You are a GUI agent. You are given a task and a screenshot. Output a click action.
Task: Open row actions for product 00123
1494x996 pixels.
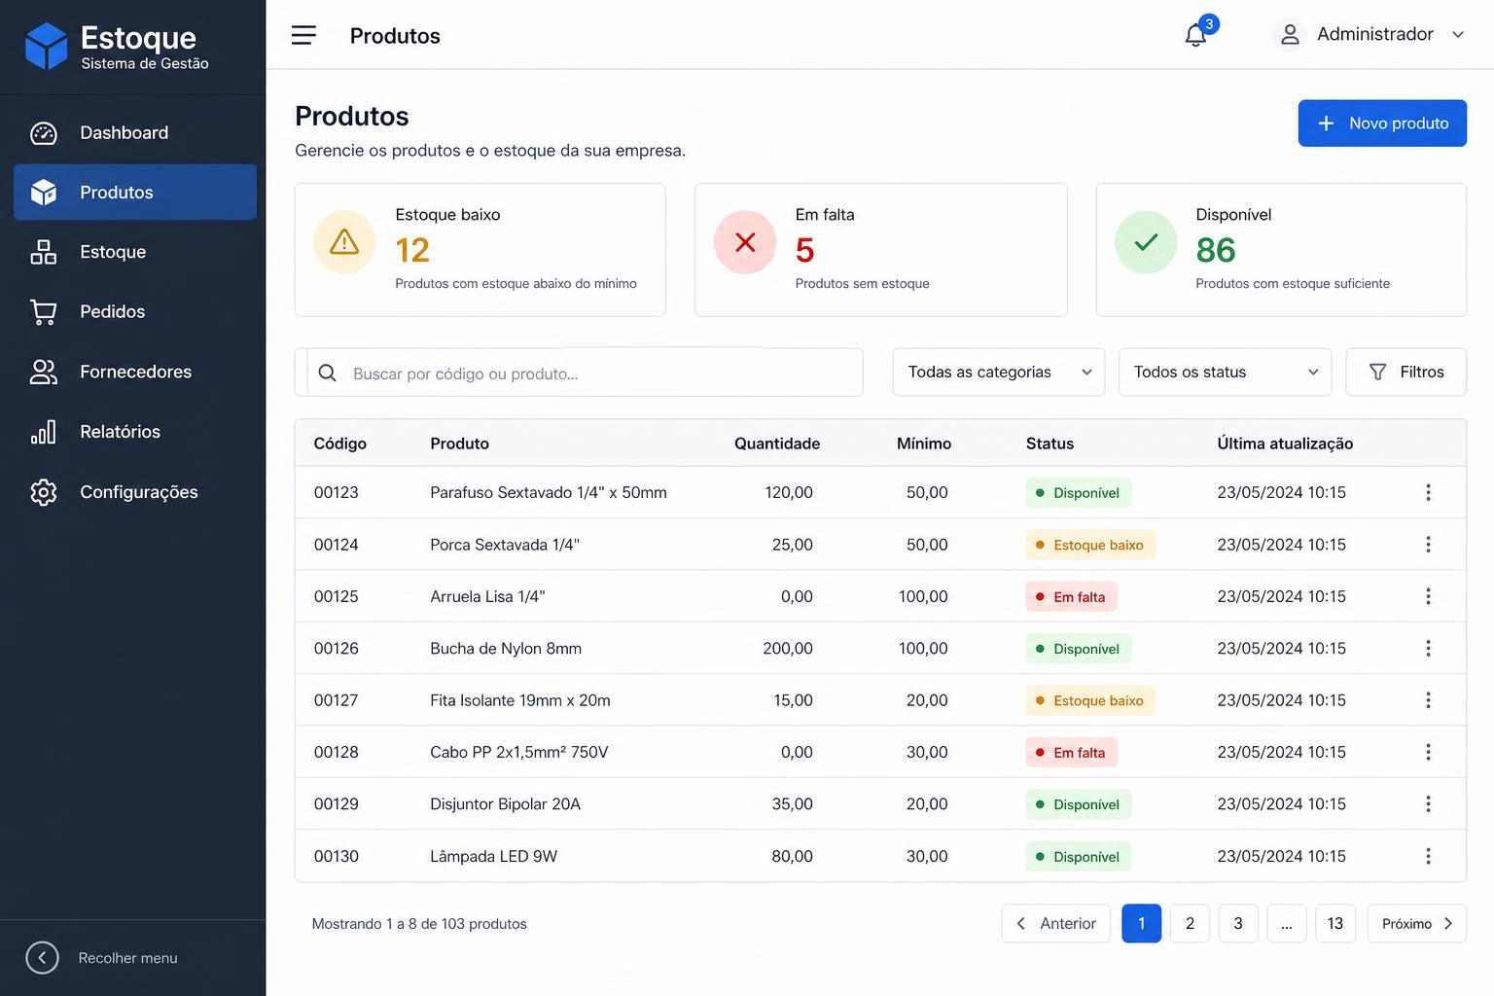1428,492
